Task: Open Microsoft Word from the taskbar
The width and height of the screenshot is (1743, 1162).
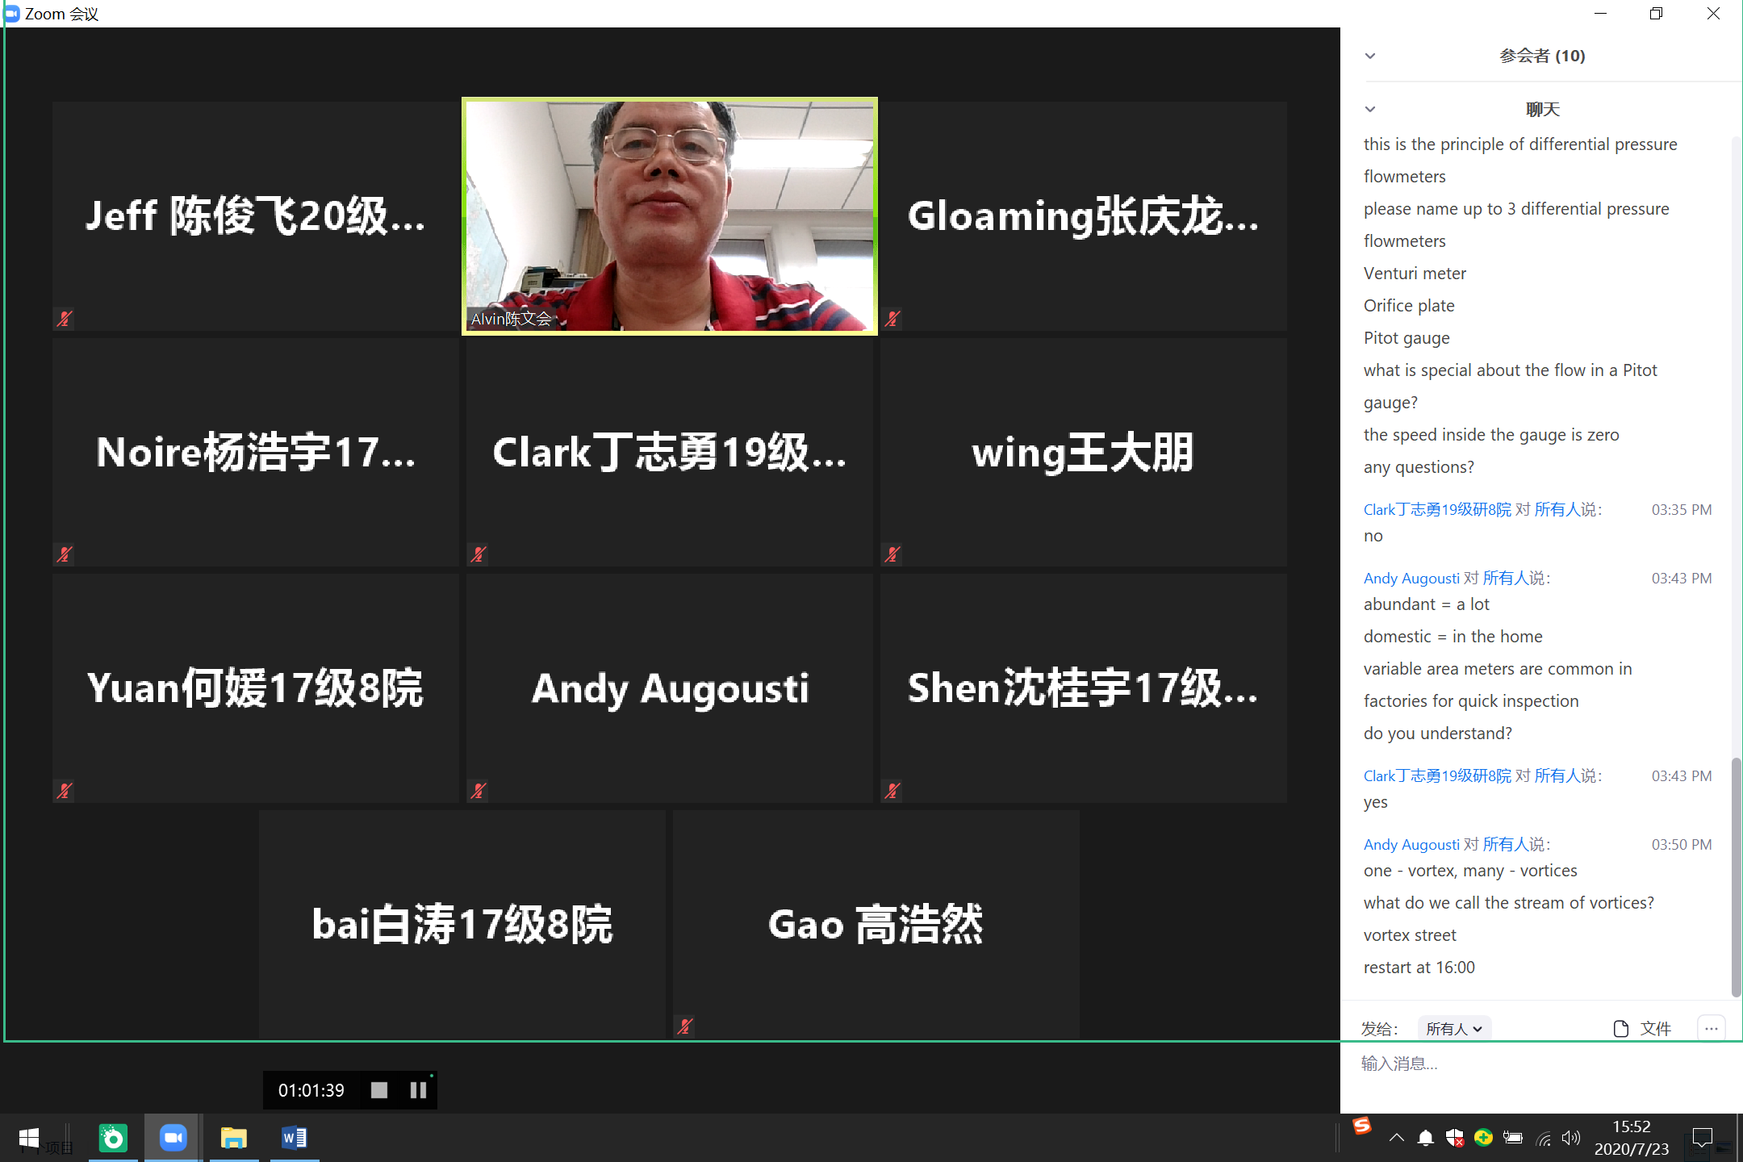Action: click(295, 1138)
